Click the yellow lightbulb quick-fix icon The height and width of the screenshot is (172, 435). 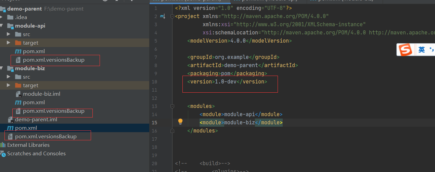coord(180,122)
